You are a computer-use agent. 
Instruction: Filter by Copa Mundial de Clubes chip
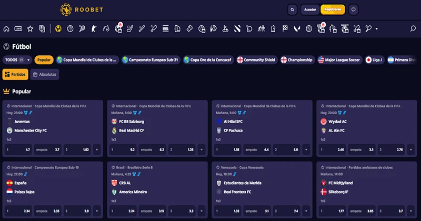[87, 60]
